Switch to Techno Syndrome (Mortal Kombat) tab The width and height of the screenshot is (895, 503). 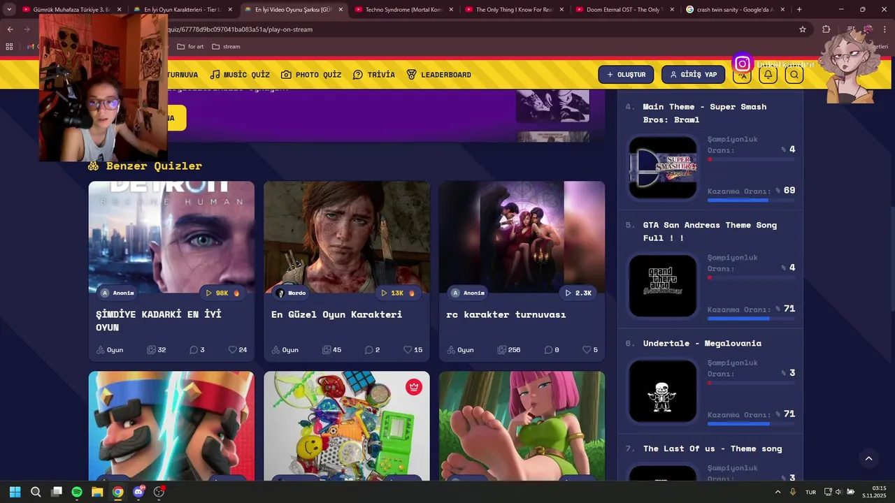pyautogui.click(x=404, y=10)
